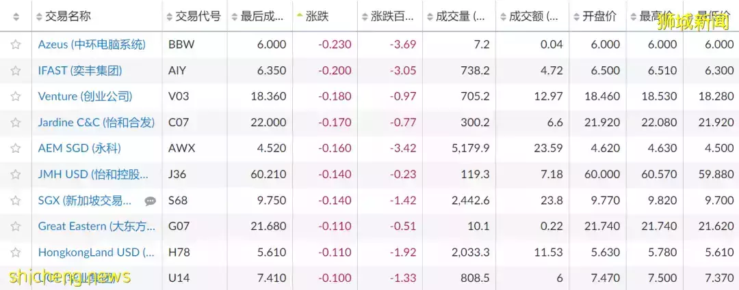The image size is (739, 290).
Task: Sort table by 交易代号 header
Action: pyautogui.click(x=194, y=17)
